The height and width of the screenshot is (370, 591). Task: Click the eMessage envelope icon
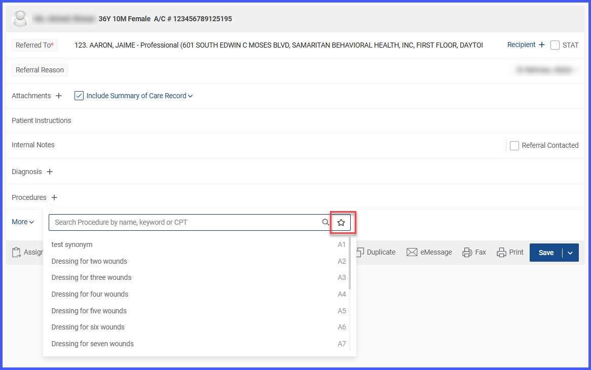coord(412,252)
